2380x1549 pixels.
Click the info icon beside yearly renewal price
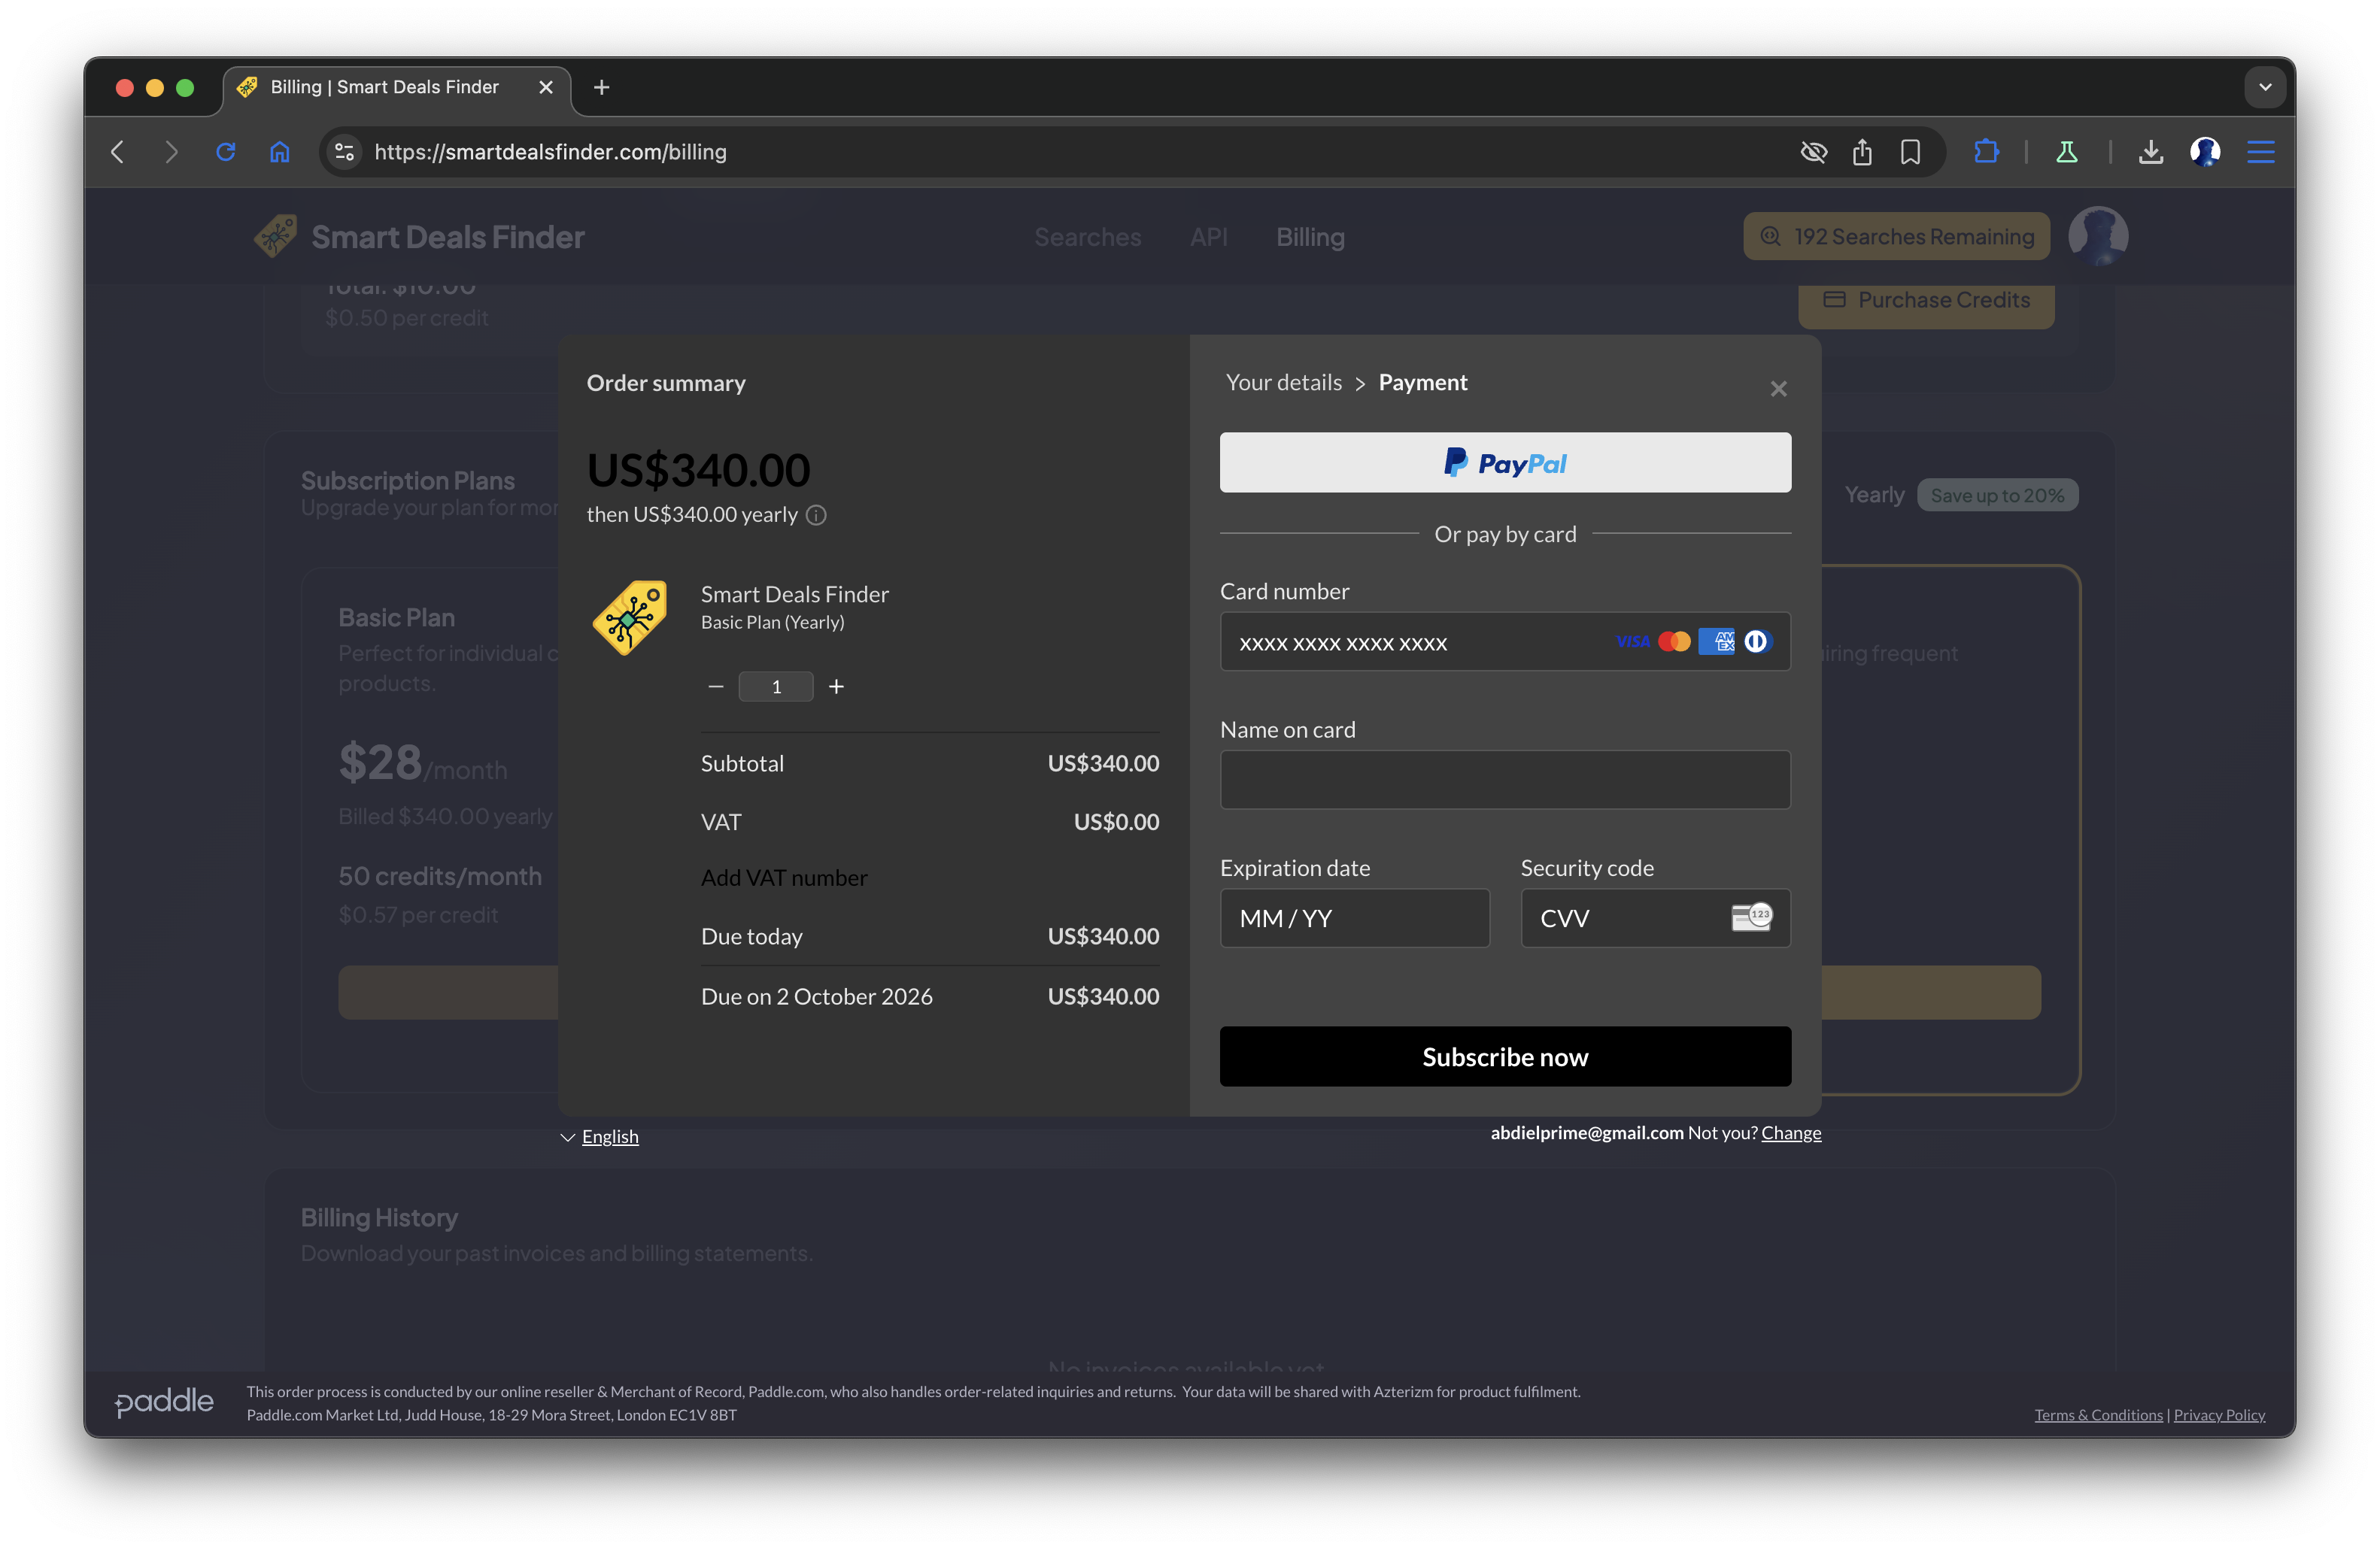816,516
